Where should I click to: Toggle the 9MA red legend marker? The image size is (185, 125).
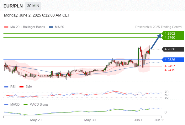(21, 87)
